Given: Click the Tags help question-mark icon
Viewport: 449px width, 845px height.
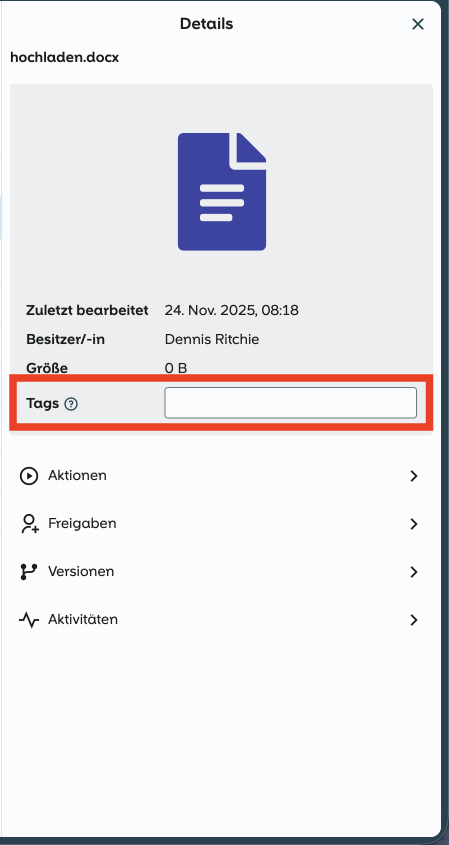Looking at the screenshot, I should pos(71,404).
